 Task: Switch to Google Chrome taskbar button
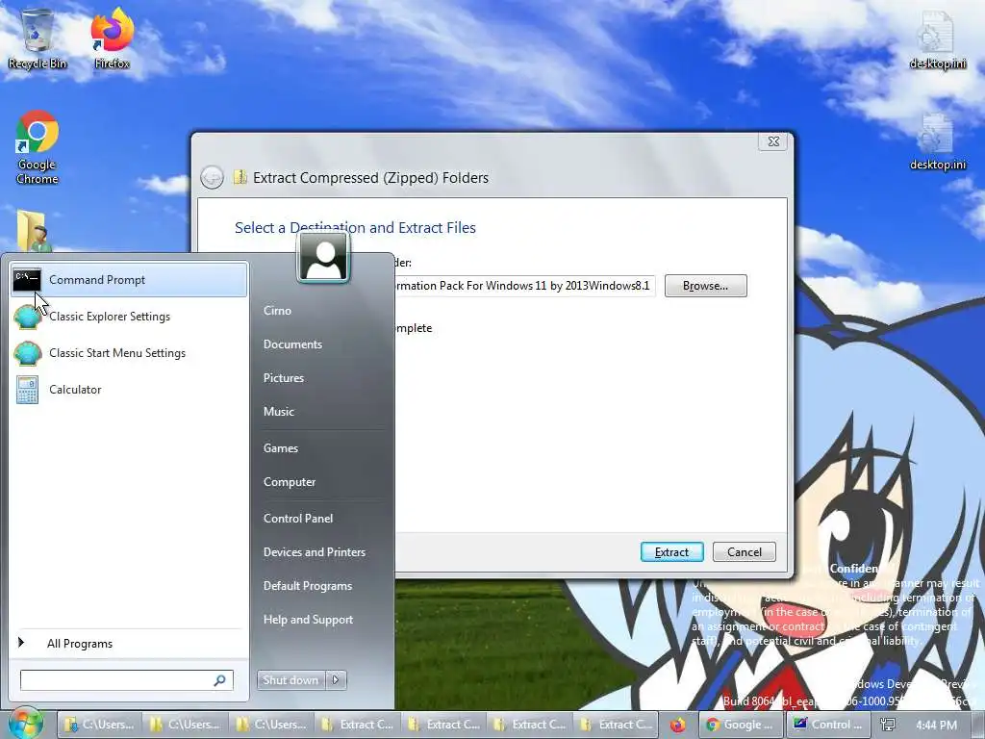(741, 725)
